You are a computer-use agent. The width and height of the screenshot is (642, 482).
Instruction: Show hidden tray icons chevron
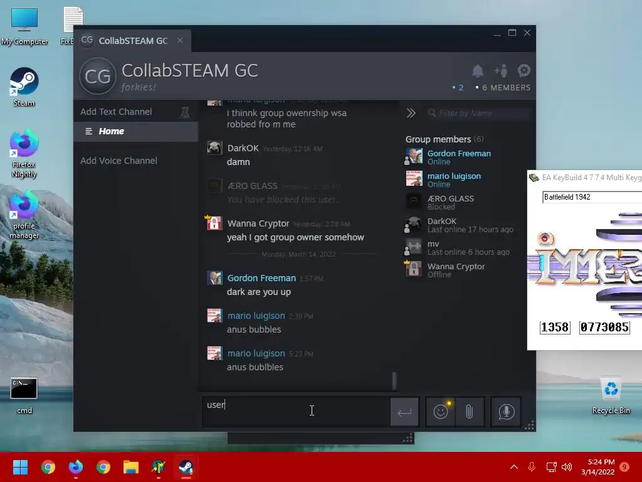514,467
